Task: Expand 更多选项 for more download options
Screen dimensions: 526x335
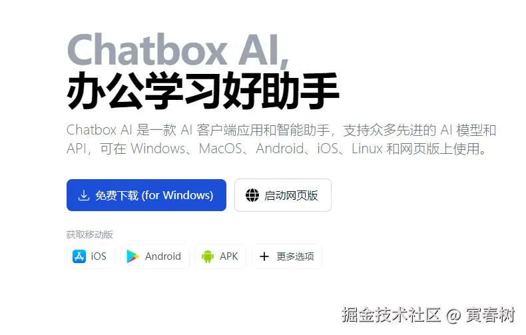Action: click(x=287, y=256)
